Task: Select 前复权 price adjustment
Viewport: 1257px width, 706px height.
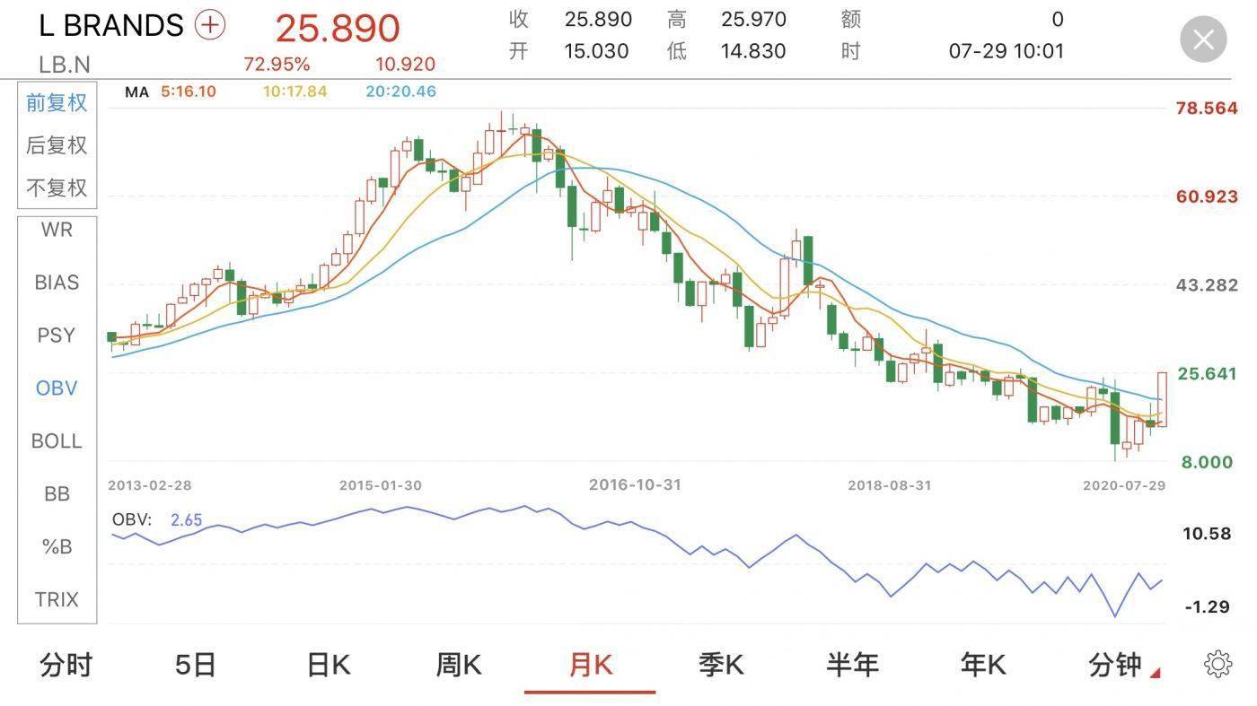Action: (57, 103)
